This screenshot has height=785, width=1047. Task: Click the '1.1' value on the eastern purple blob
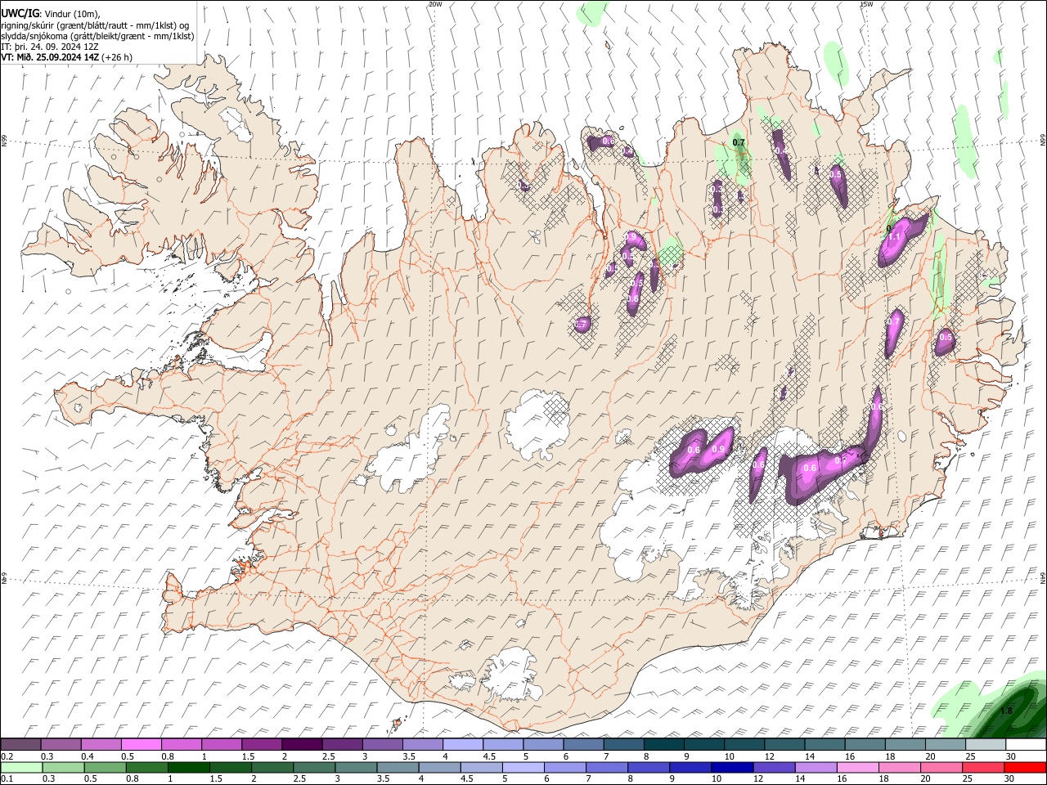[x=894, y=236]
